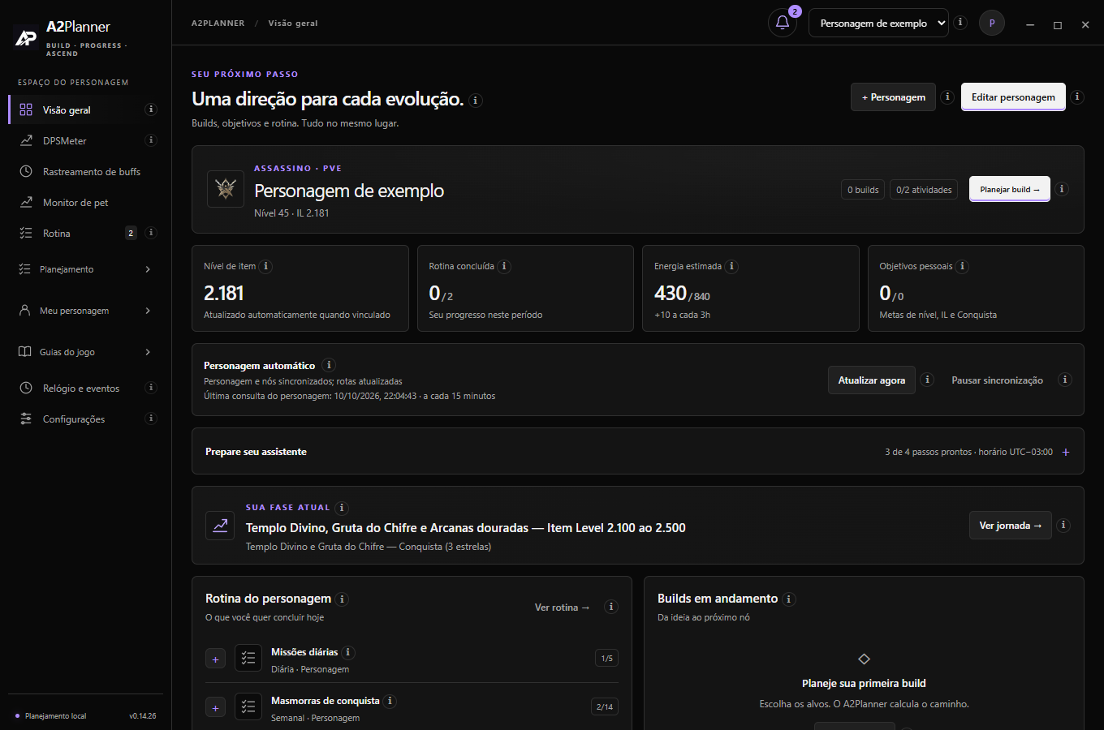Click the info icon next to Builds em andamento

click(789, 599)
